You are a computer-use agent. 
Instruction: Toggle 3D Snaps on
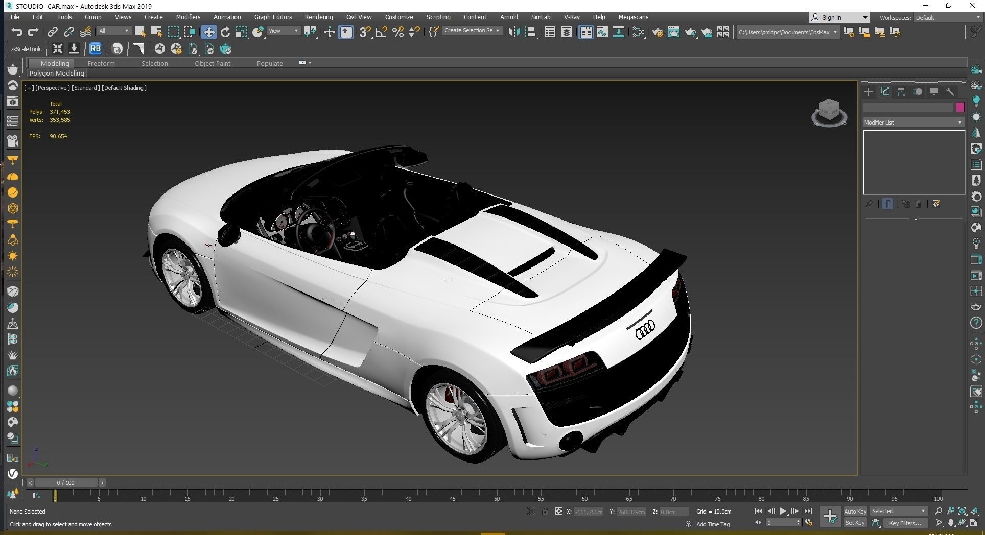(365, 32)
